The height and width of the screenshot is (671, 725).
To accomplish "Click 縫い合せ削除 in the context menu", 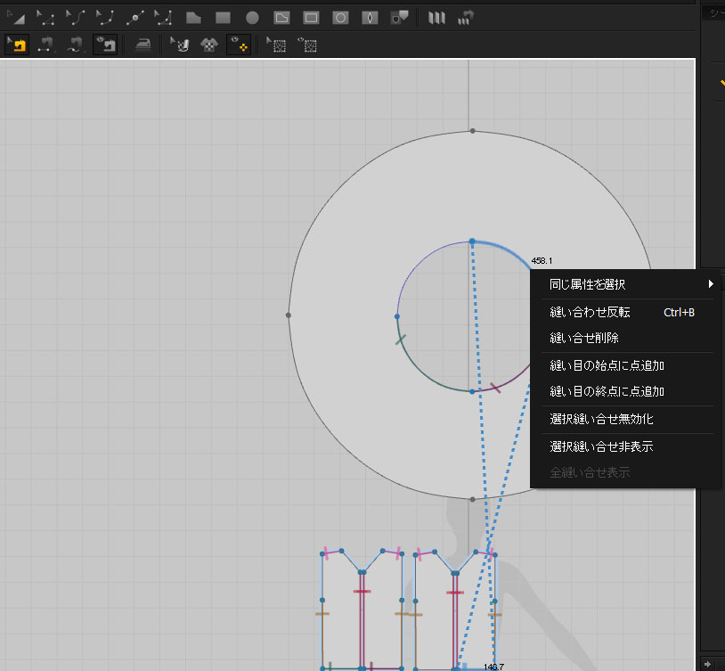I will point(584,338).
